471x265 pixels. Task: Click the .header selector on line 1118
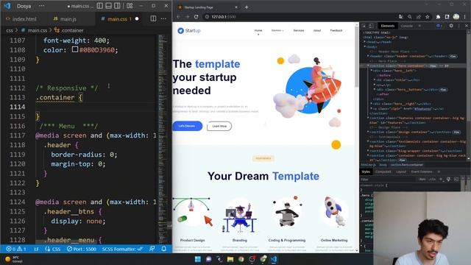pos(57,145)
